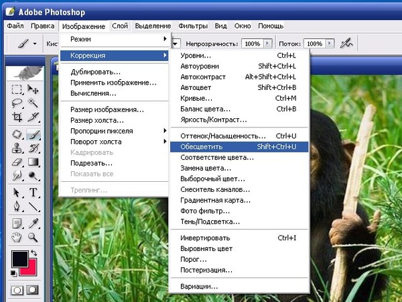Click the feather logo atop the toolbox
This screenshot has width=402, height=302.
pyautogui.click(x=25, y=73)
